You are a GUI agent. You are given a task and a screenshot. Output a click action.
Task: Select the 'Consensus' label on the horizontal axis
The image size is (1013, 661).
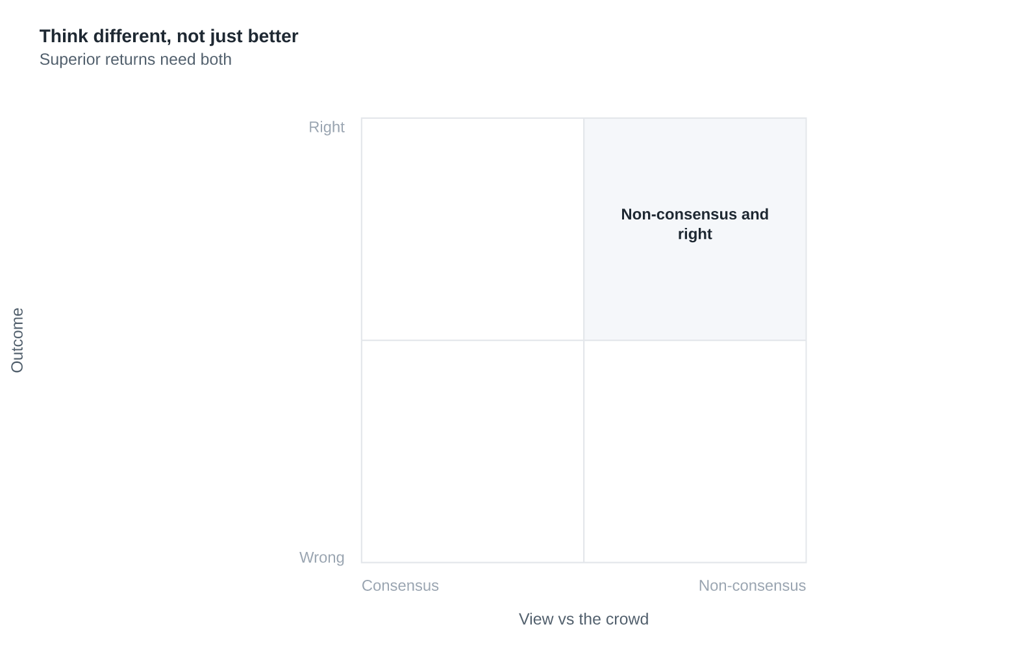[400, 586]
